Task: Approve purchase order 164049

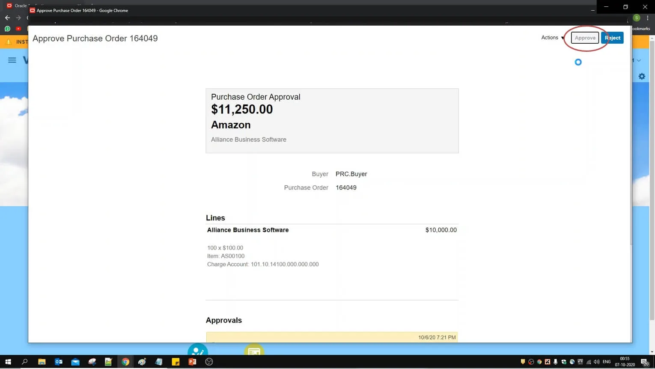Action: coord(585,38)
